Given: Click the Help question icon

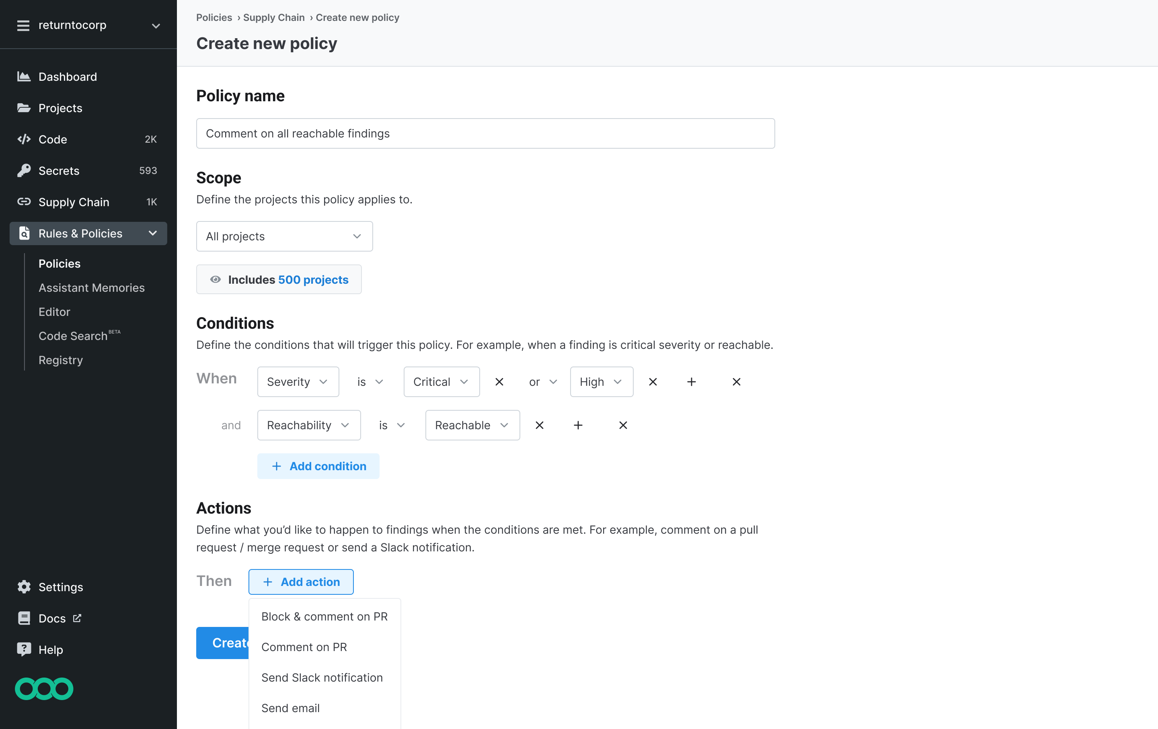Looking at the screenshot, I should [x=24, y=650].
